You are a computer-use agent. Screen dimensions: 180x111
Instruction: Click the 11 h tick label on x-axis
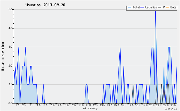pyautogui.click(x=88, y=105)
